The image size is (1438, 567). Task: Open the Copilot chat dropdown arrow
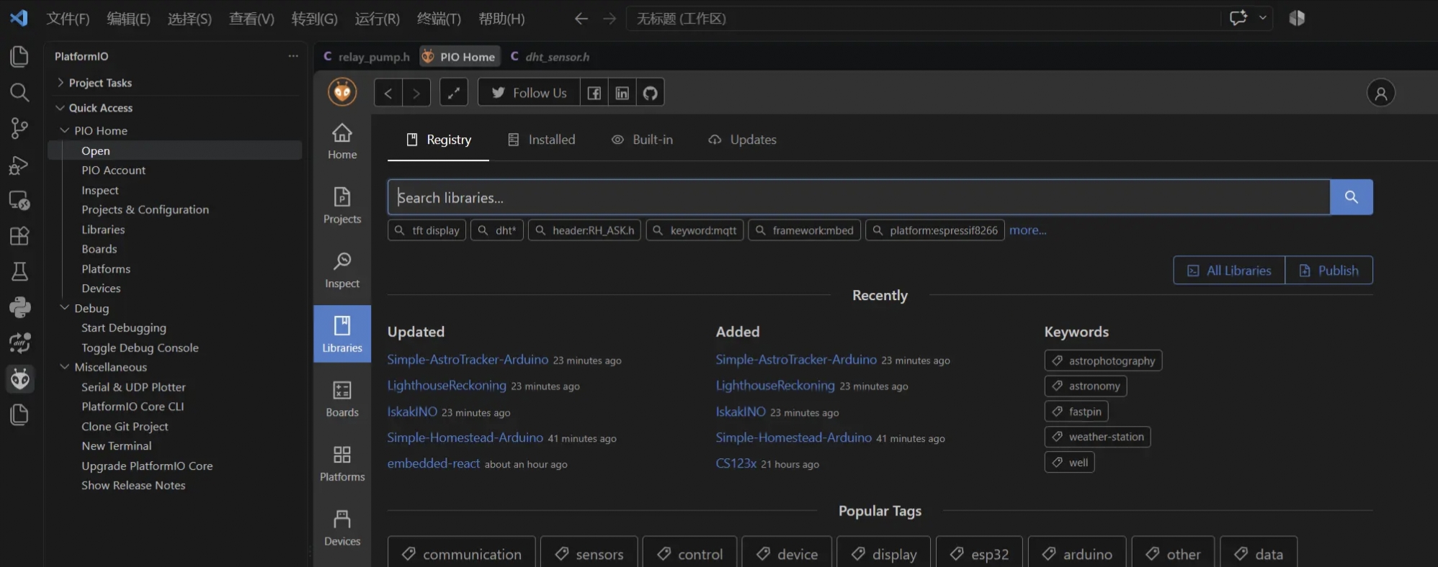(1263, 18)
